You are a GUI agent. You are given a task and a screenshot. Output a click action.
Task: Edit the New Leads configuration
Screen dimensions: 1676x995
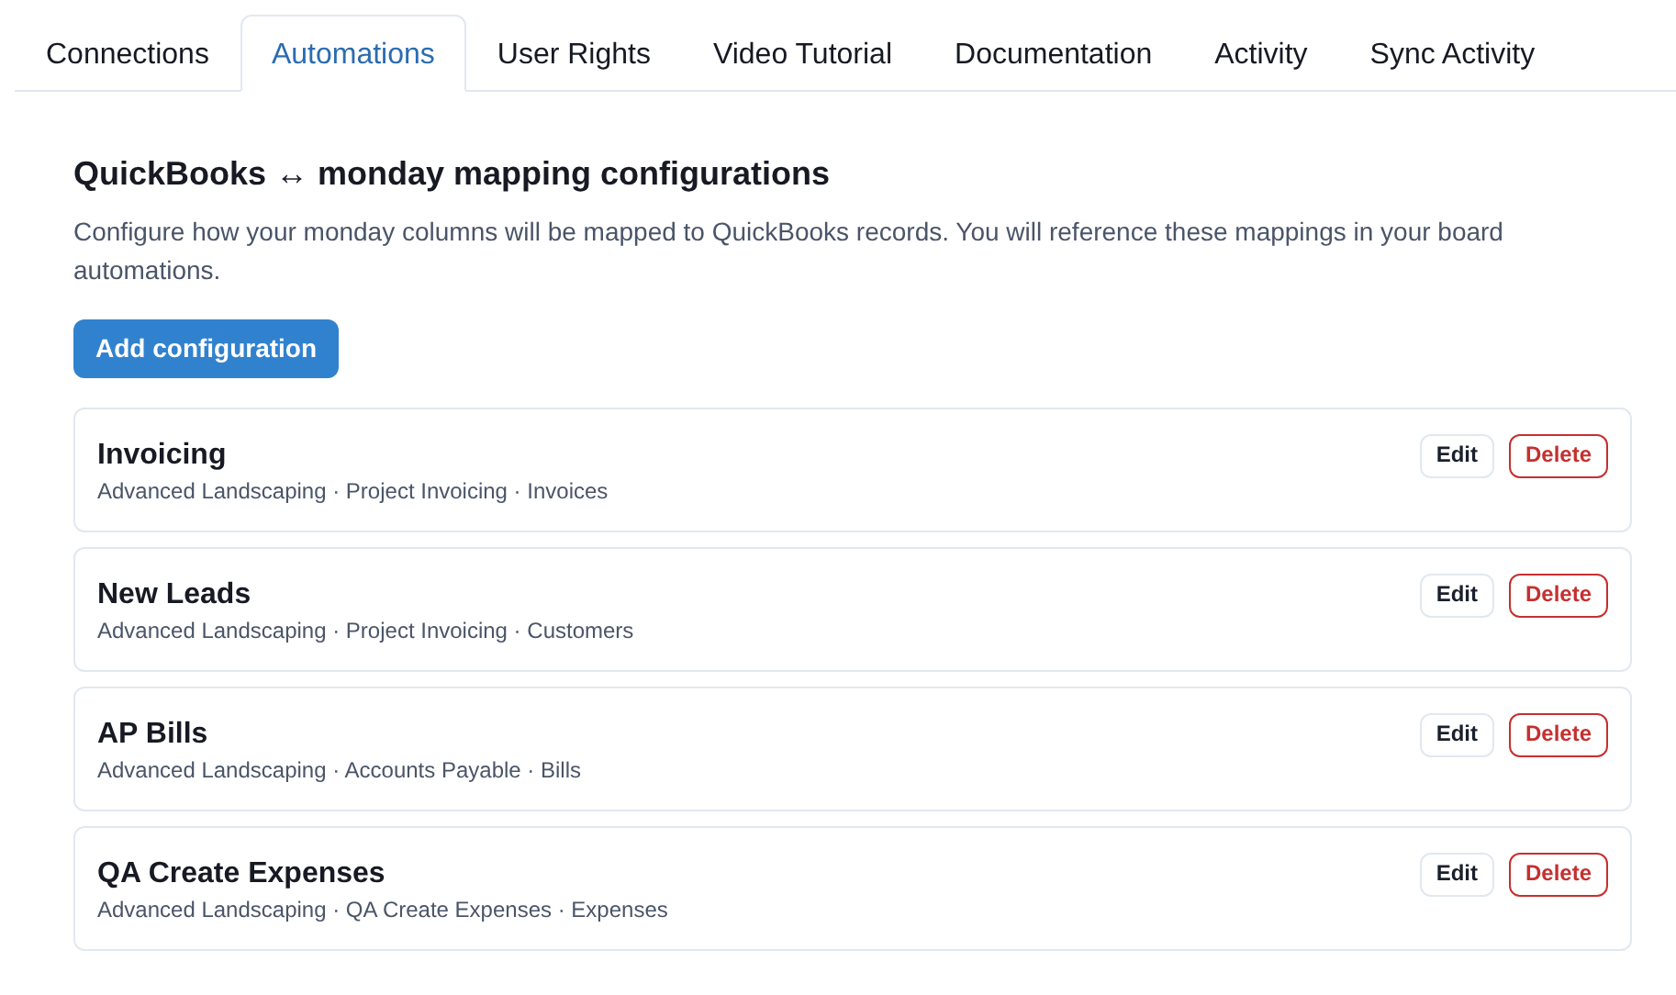coord(1457,596)
